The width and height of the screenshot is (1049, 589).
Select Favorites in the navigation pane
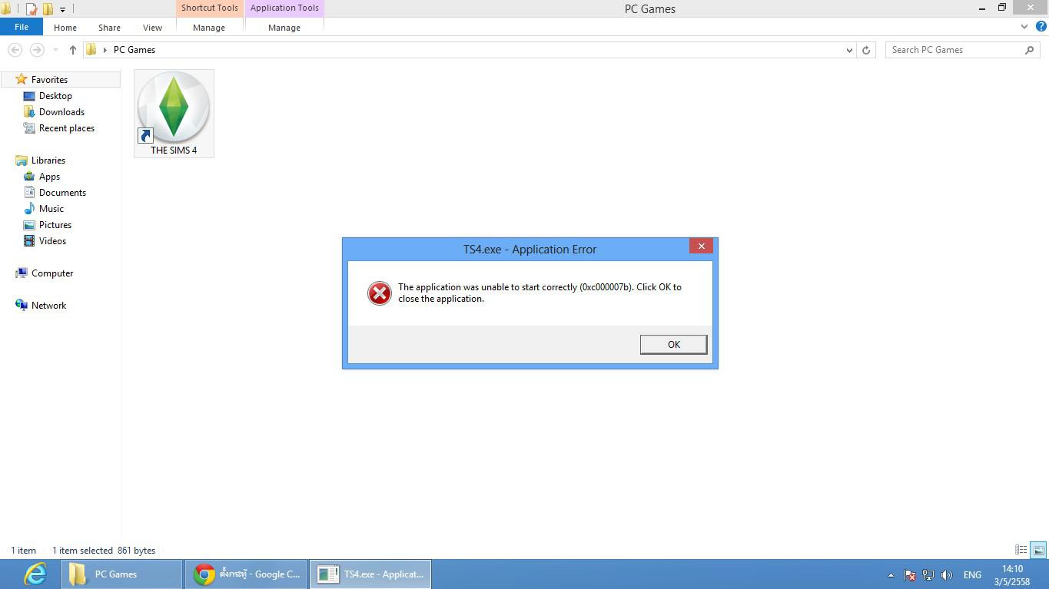[49, 80]
